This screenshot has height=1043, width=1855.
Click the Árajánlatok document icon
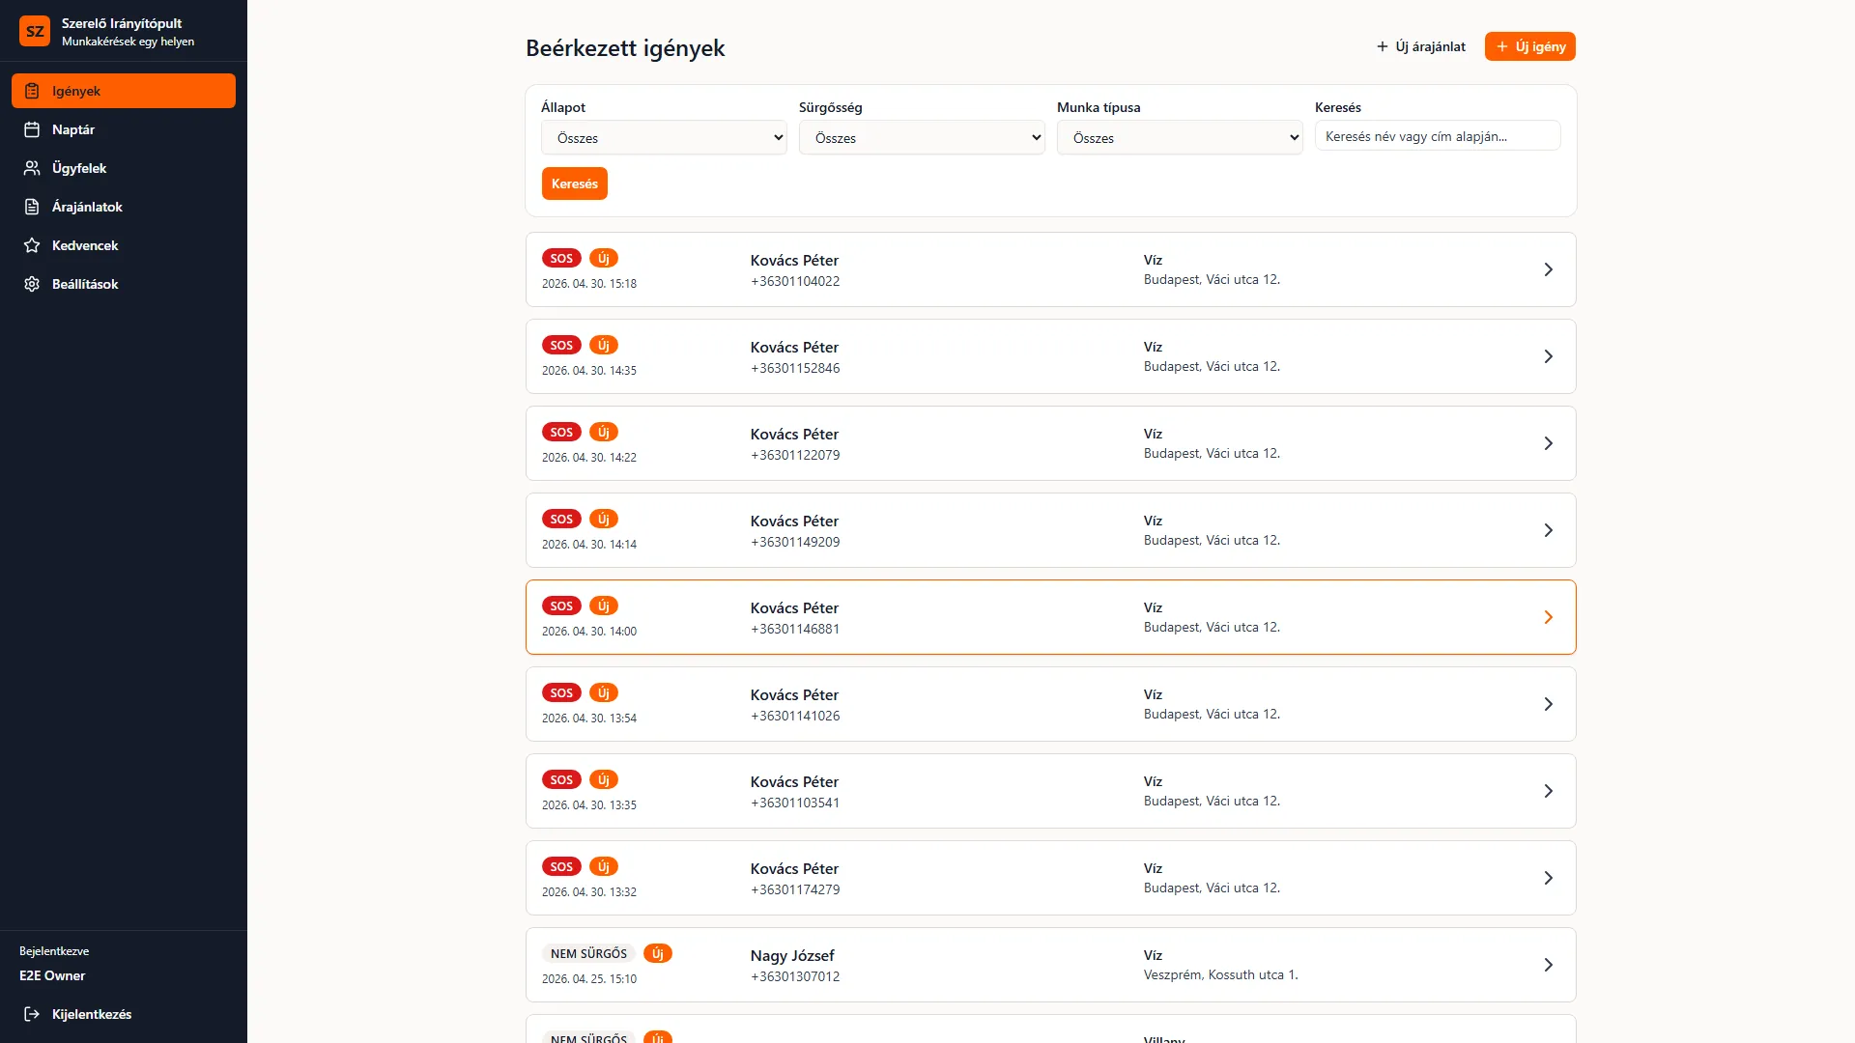point(32,207)
